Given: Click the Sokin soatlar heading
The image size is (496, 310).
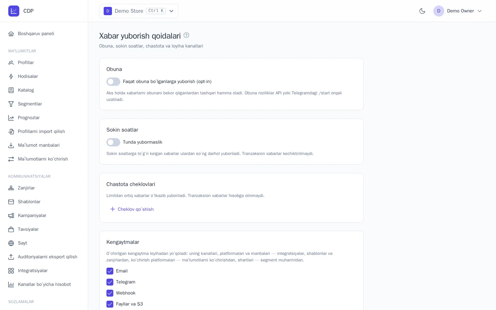Looking at the screenshot, I should click(x=122, y=130).
